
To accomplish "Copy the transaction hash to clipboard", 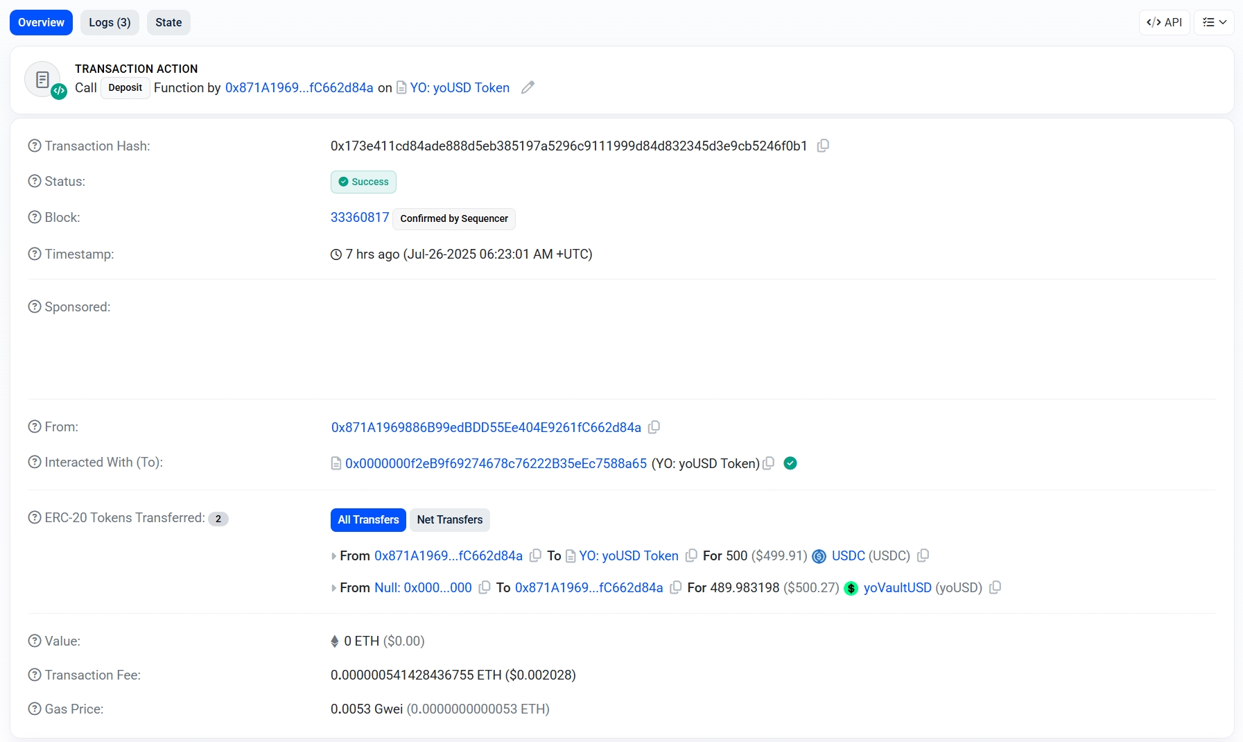I will [823, 146].
